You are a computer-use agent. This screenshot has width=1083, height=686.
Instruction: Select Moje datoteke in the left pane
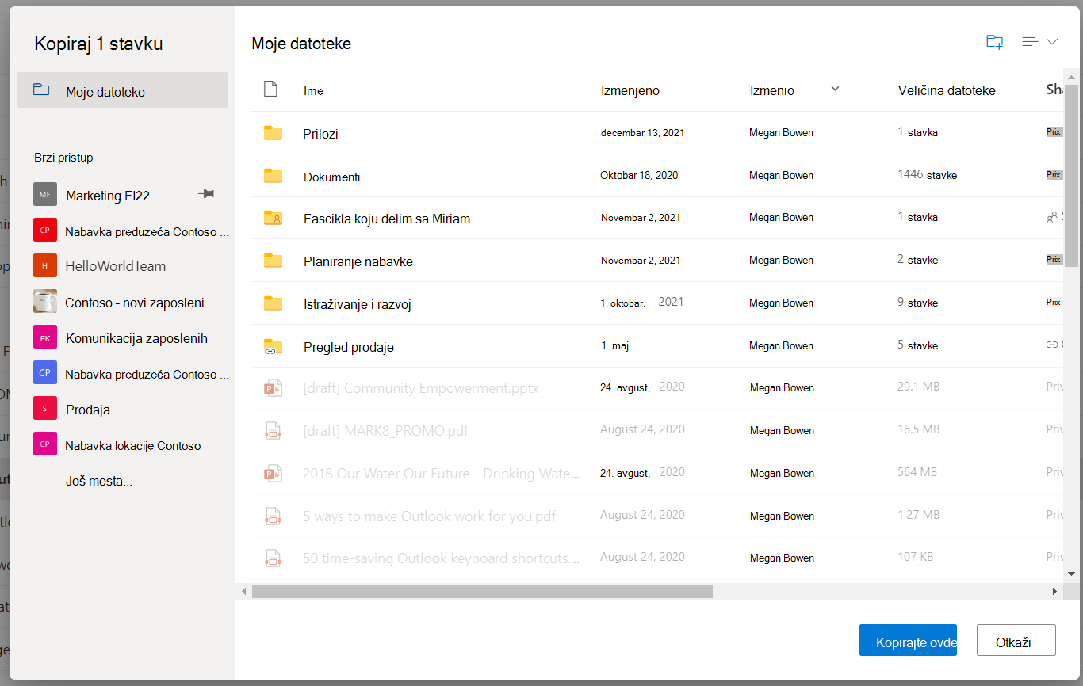(x=122, y=90)
